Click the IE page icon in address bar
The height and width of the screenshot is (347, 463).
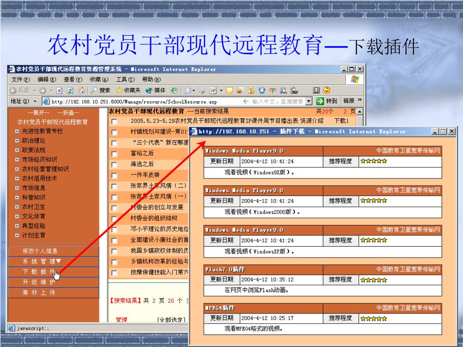tap(47, 101)
